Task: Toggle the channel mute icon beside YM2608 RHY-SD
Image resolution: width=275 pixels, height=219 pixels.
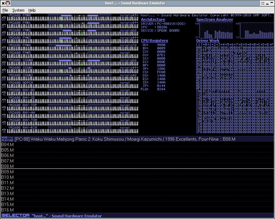Action: coord(4,101)
